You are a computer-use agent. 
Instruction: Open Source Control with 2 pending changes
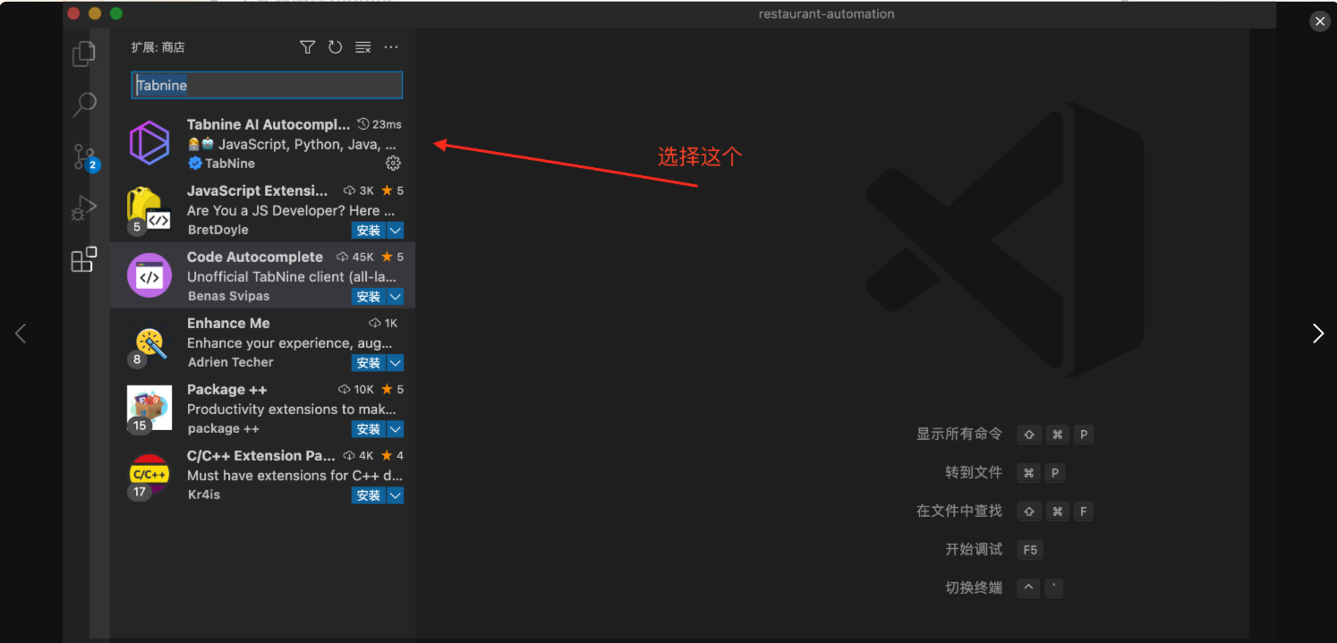83,156
